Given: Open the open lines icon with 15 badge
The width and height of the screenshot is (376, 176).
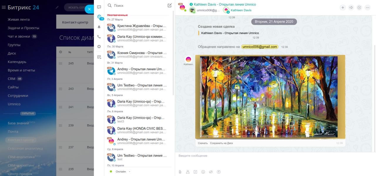Looking at the screenshot, I should 100,17.
